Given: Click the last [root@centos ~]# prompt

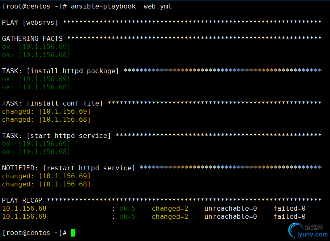Looking at the screenshot, I should (x=34, y=233).
